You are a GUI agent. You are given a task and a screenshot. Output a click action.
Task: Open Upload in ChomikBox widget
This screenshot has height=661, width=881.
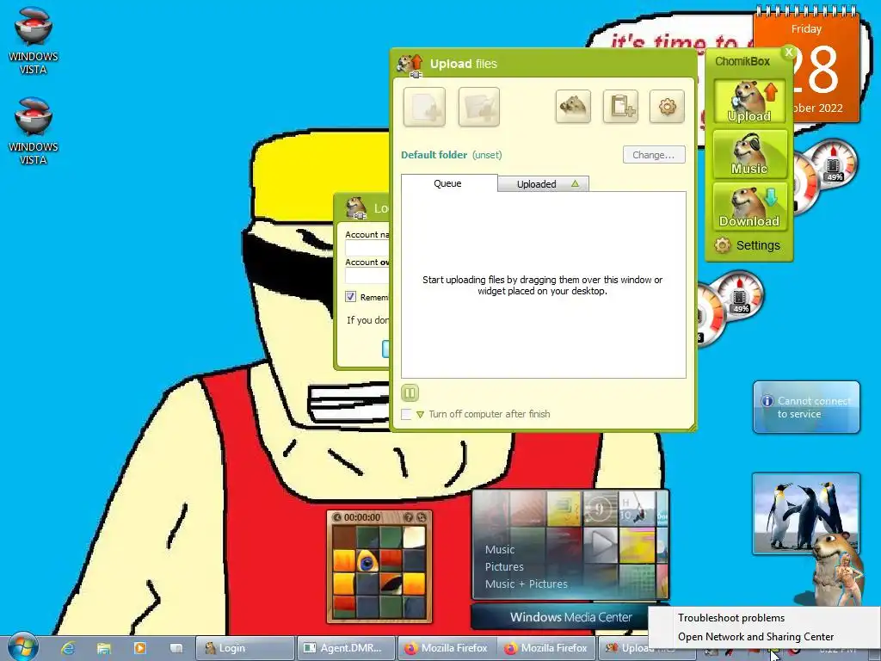pyautogui.click(x=749, y=102)
